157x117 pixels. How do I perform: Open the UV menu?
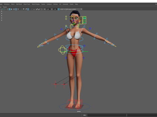(x=60, y=4)
